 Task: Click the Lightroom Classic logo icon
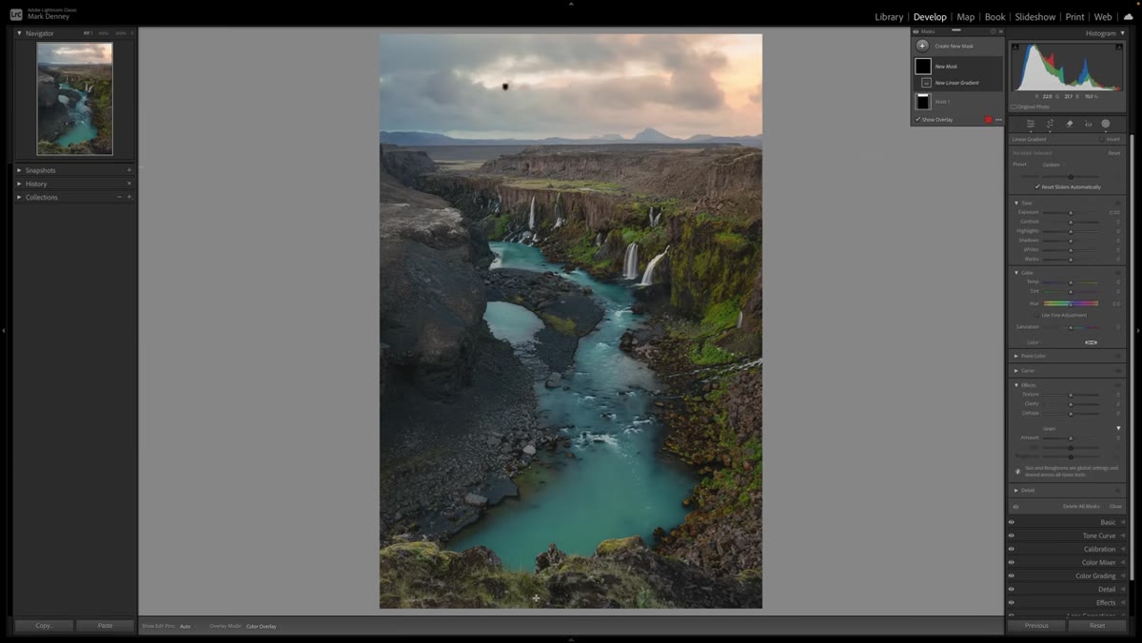16,13
